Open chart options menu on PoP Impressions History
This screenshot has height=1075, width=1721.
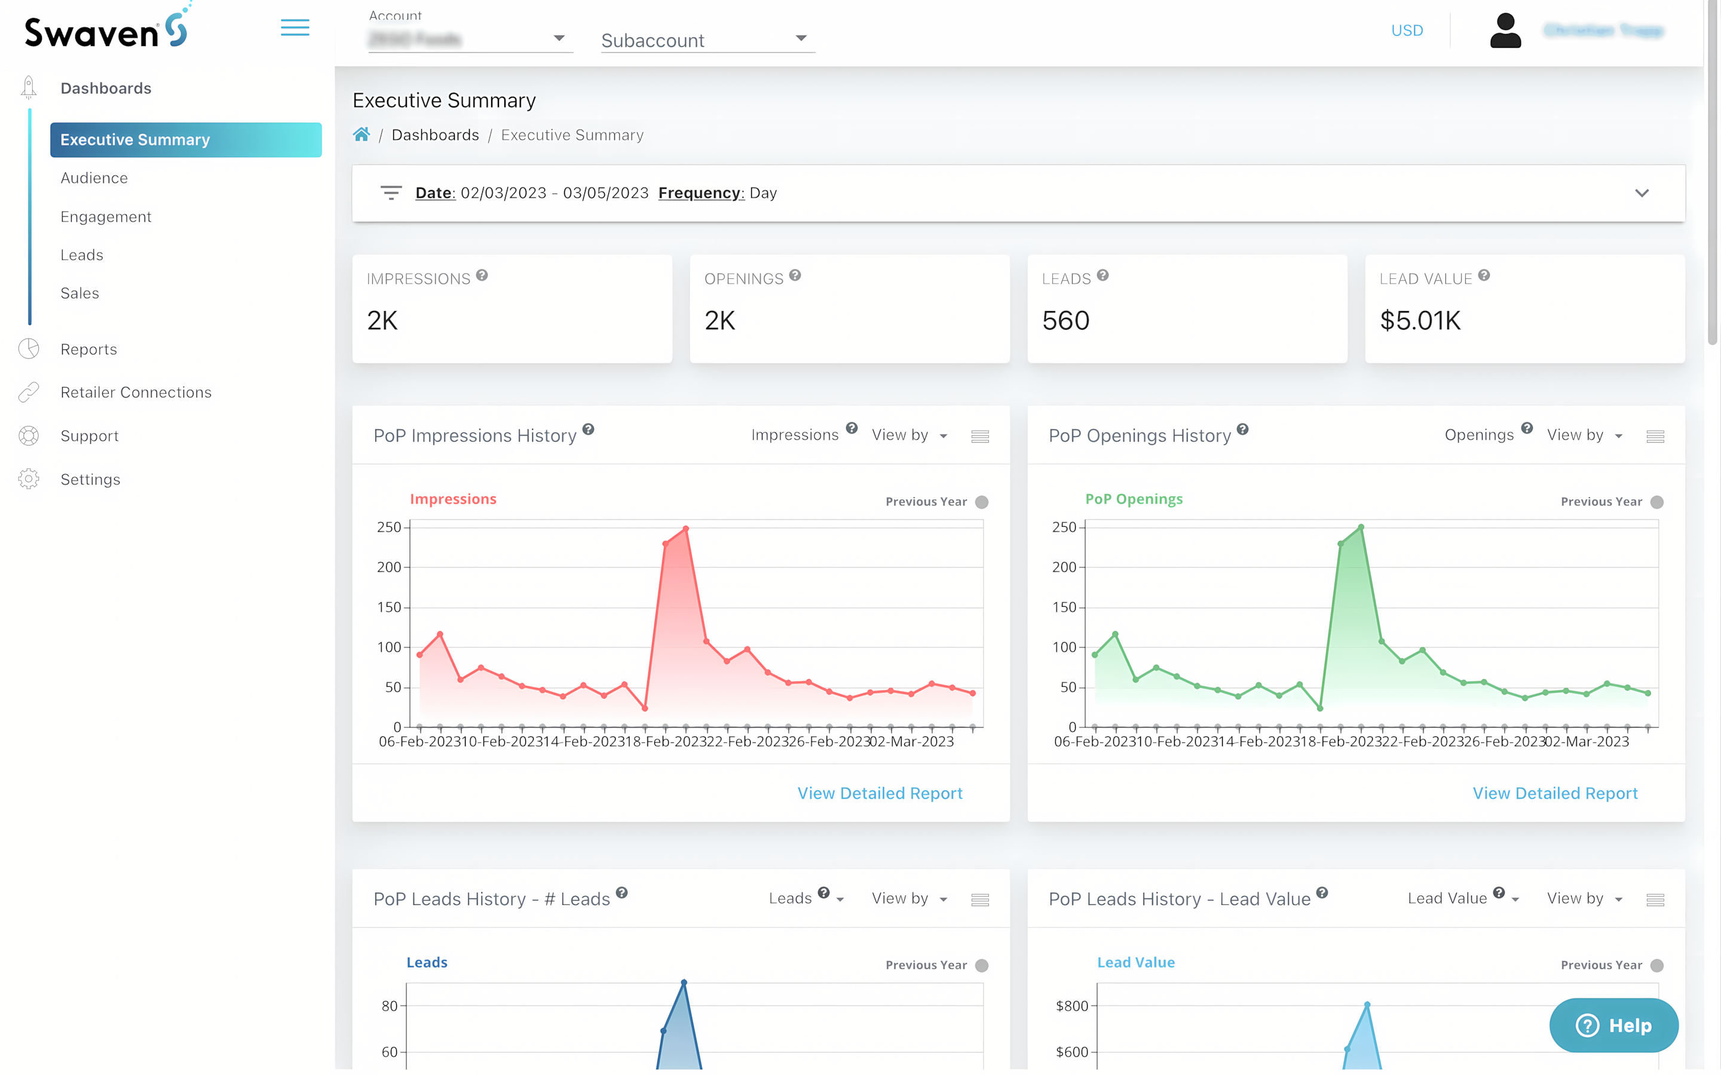(980, 436)
